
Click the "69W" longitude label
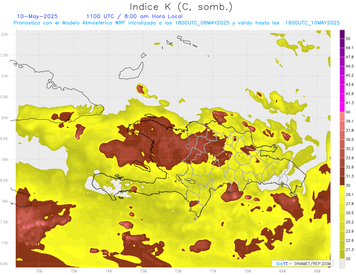[282, 271]
